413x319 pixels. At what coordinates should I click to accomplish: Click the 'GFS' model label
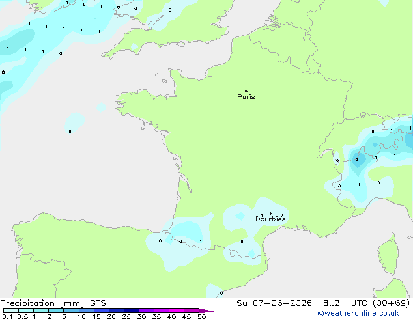98,303
